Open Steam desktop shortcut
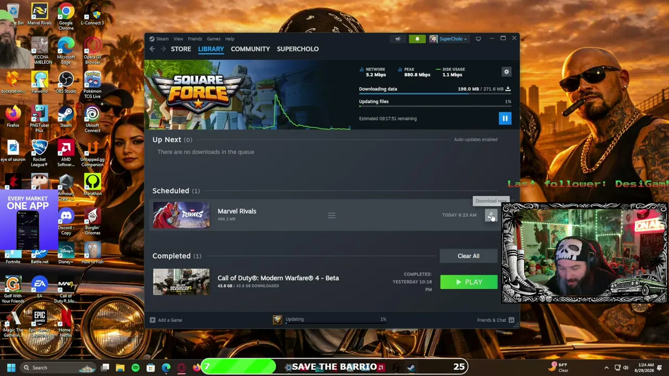The width and height of the screenshot is (669, 376). point(66,117)
